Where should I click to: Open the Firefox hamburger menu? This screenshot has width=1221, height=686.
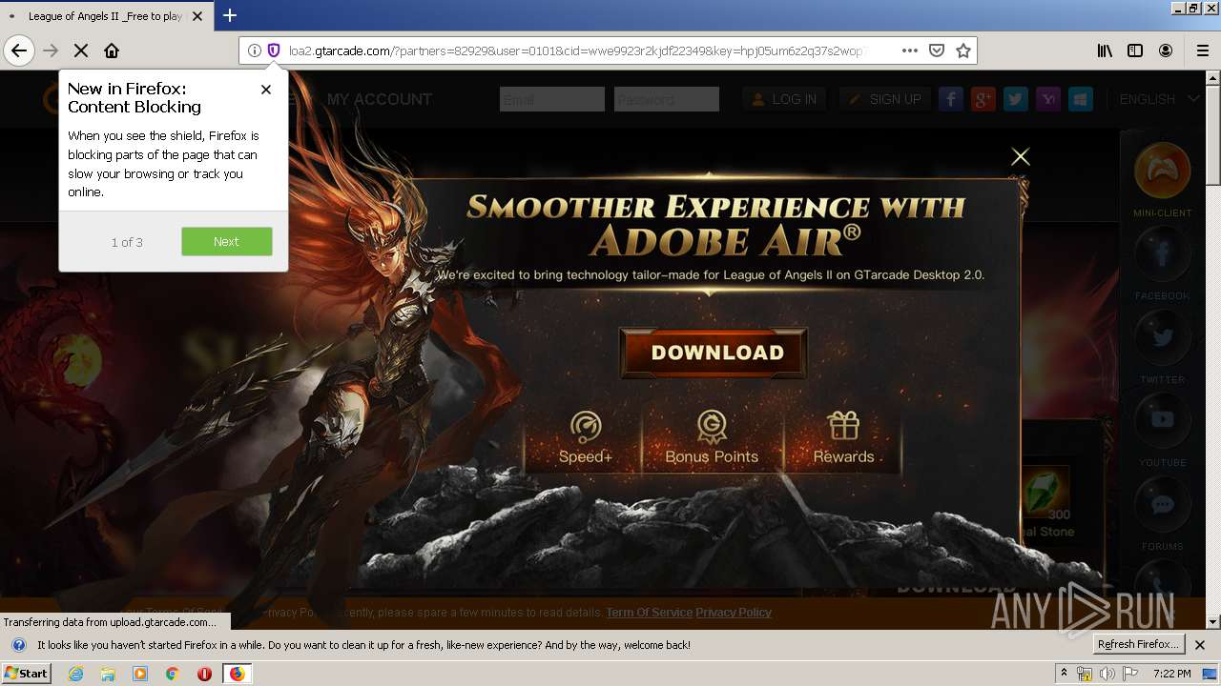pos(1203,50)
